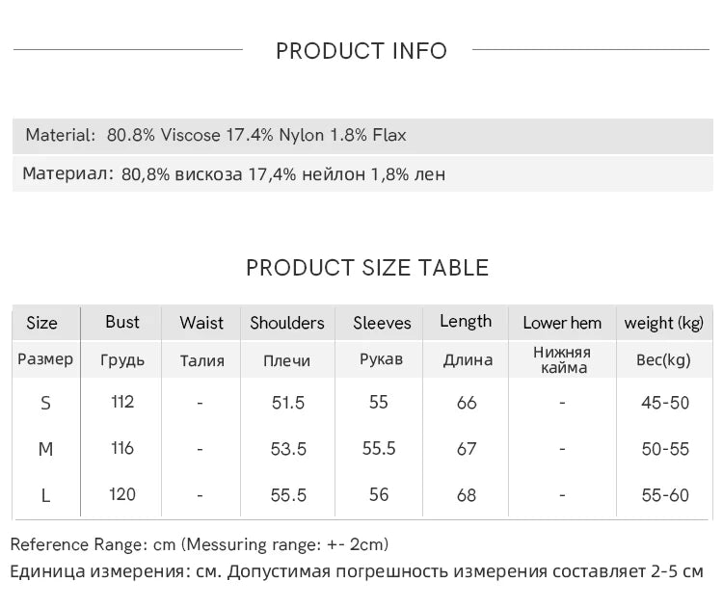The image size is (723, 607).
Task: Click the bust value 116
Action: pyautogui.click(x=122, y=448)
